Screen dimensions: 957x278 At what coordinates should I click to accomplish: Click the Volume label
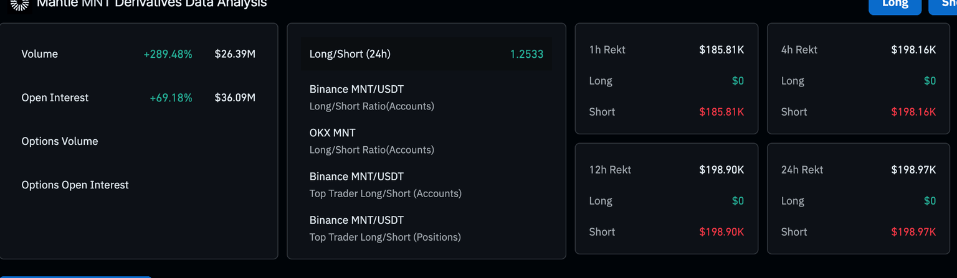coord(40,54)
